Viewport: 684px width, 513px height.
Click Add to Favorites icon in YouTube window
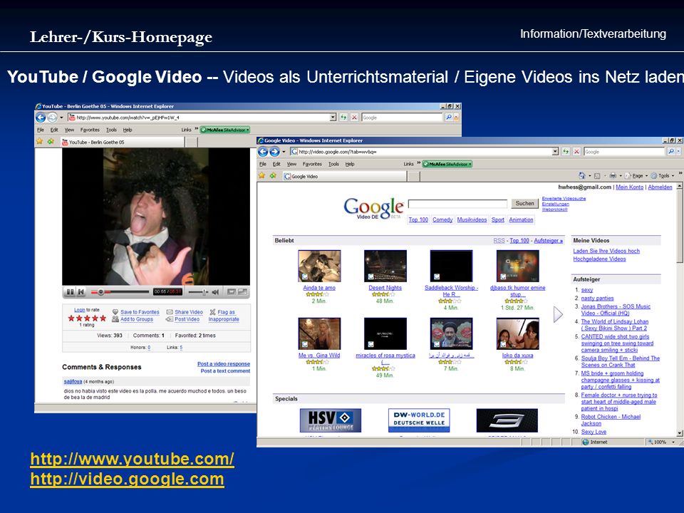pyautogui.click(x=51, y=141)
